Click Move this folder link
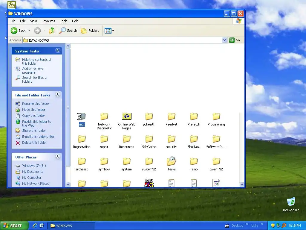 33,110
